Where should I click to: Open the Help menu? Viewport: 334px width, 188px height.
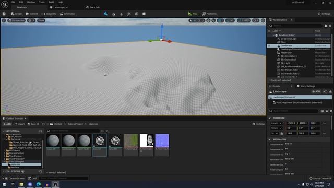pyautogui.click(x=61, y=2)
